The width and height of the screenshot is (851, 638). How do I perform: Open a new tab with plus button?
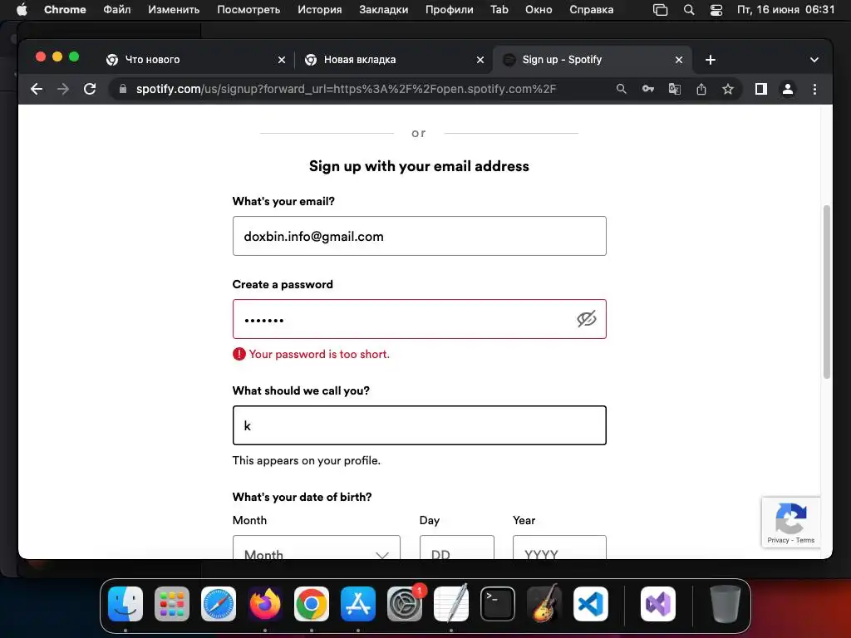(x=711, y=60)
